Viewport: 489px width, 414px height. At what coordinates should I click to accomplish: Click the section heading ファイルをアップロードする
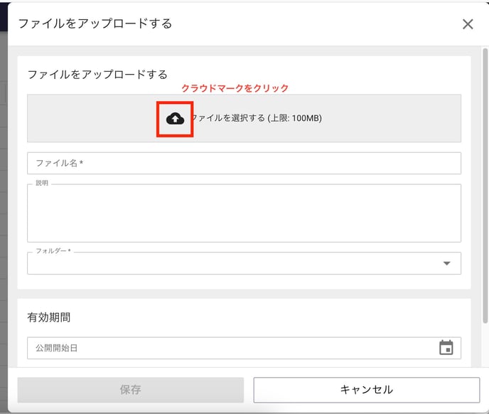(x=97, y=75)
